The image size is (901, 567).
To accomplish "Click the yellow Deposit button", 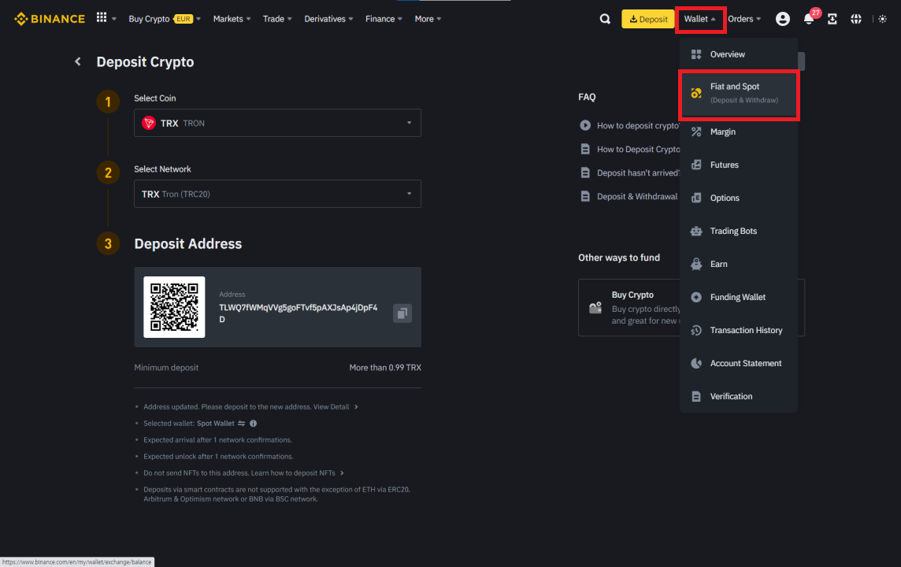I will click(x=647, y=19).
